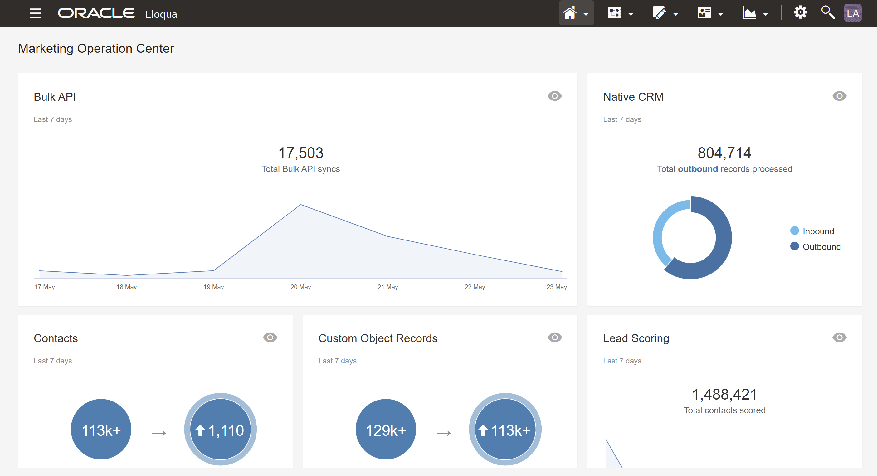Toggle visibility of the Native CRM widget
The width and height of the screenshot is (877, 476).
pos(839,96)
